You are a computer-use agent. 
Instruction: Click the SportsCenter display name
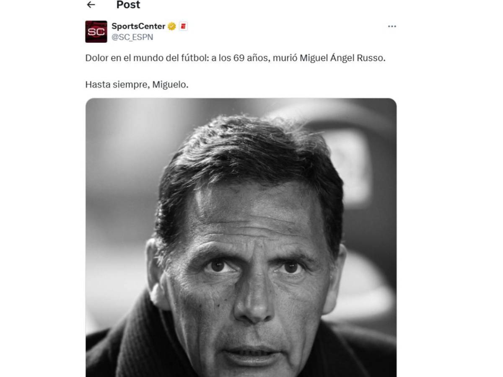[138, 26]
